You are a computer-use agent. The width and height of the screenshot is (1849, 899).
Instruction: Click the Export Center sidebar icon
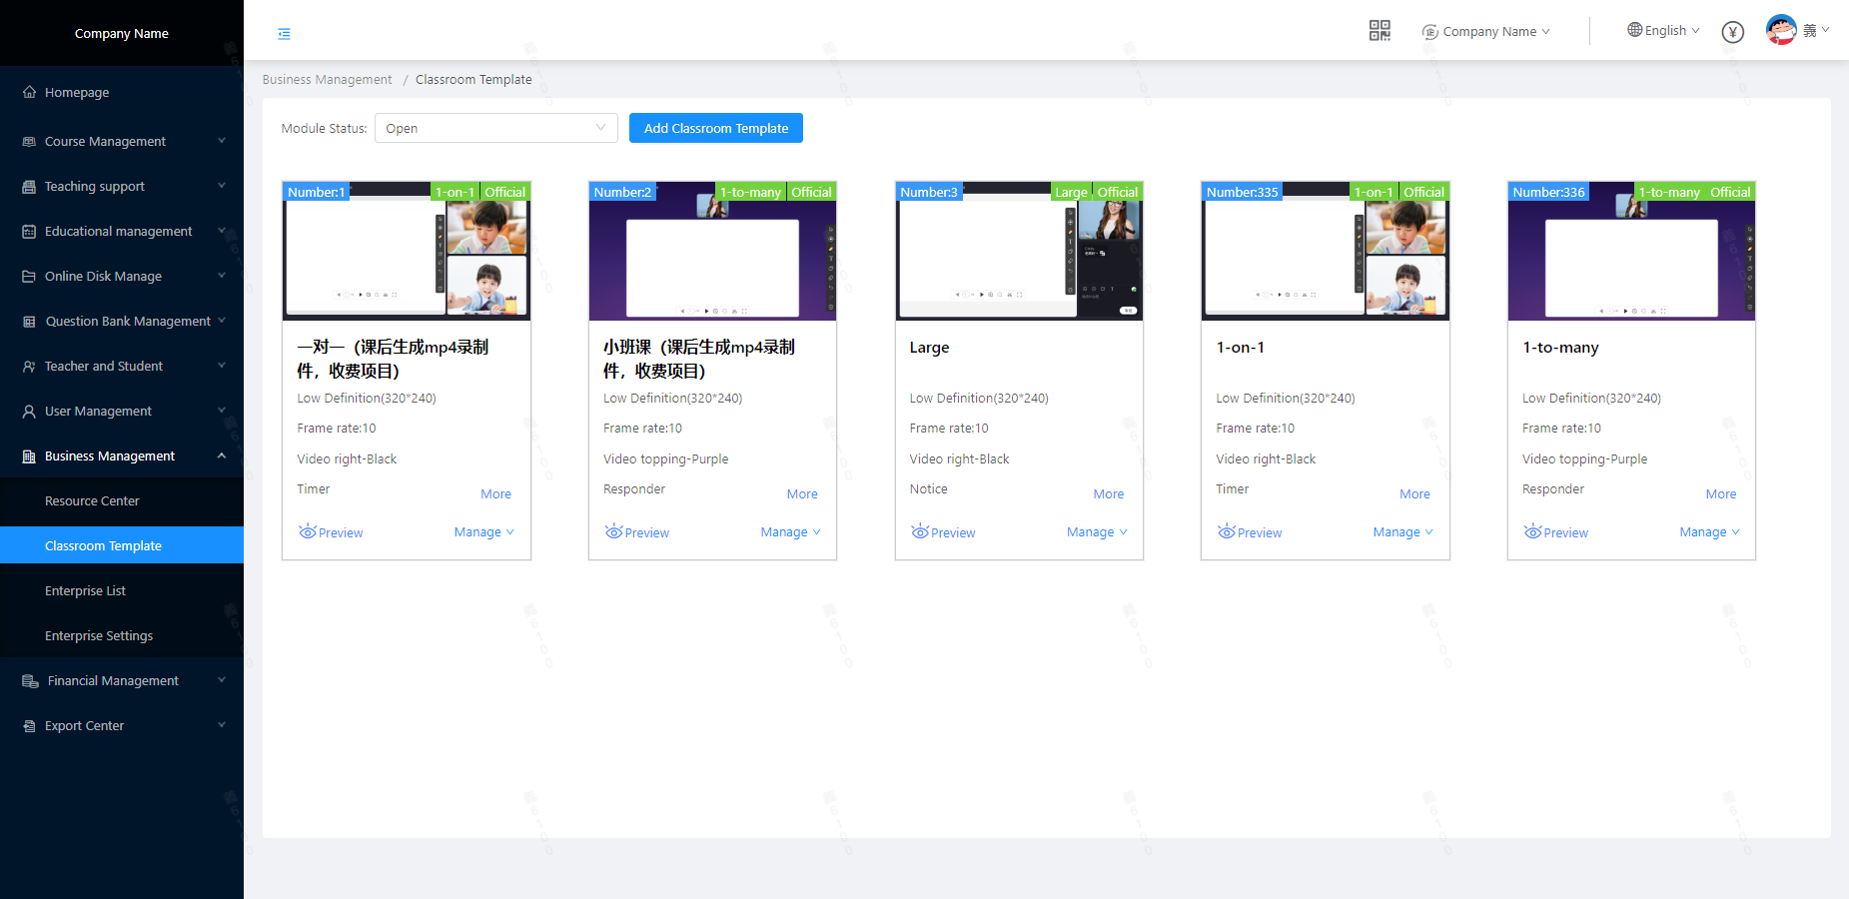click(29, 726)
